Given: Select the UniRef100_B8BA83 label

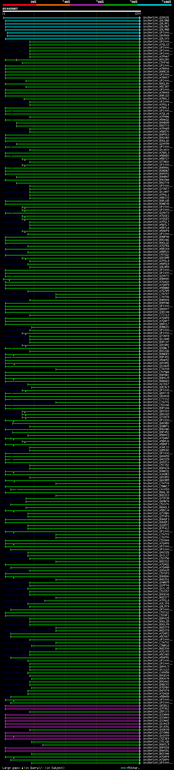Looking at the screenshot, I should pyautogui.click(x=156, y=381).
